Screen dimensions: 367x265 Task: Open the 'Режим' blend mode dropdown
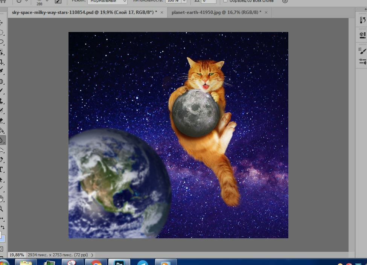coord(107,2)
